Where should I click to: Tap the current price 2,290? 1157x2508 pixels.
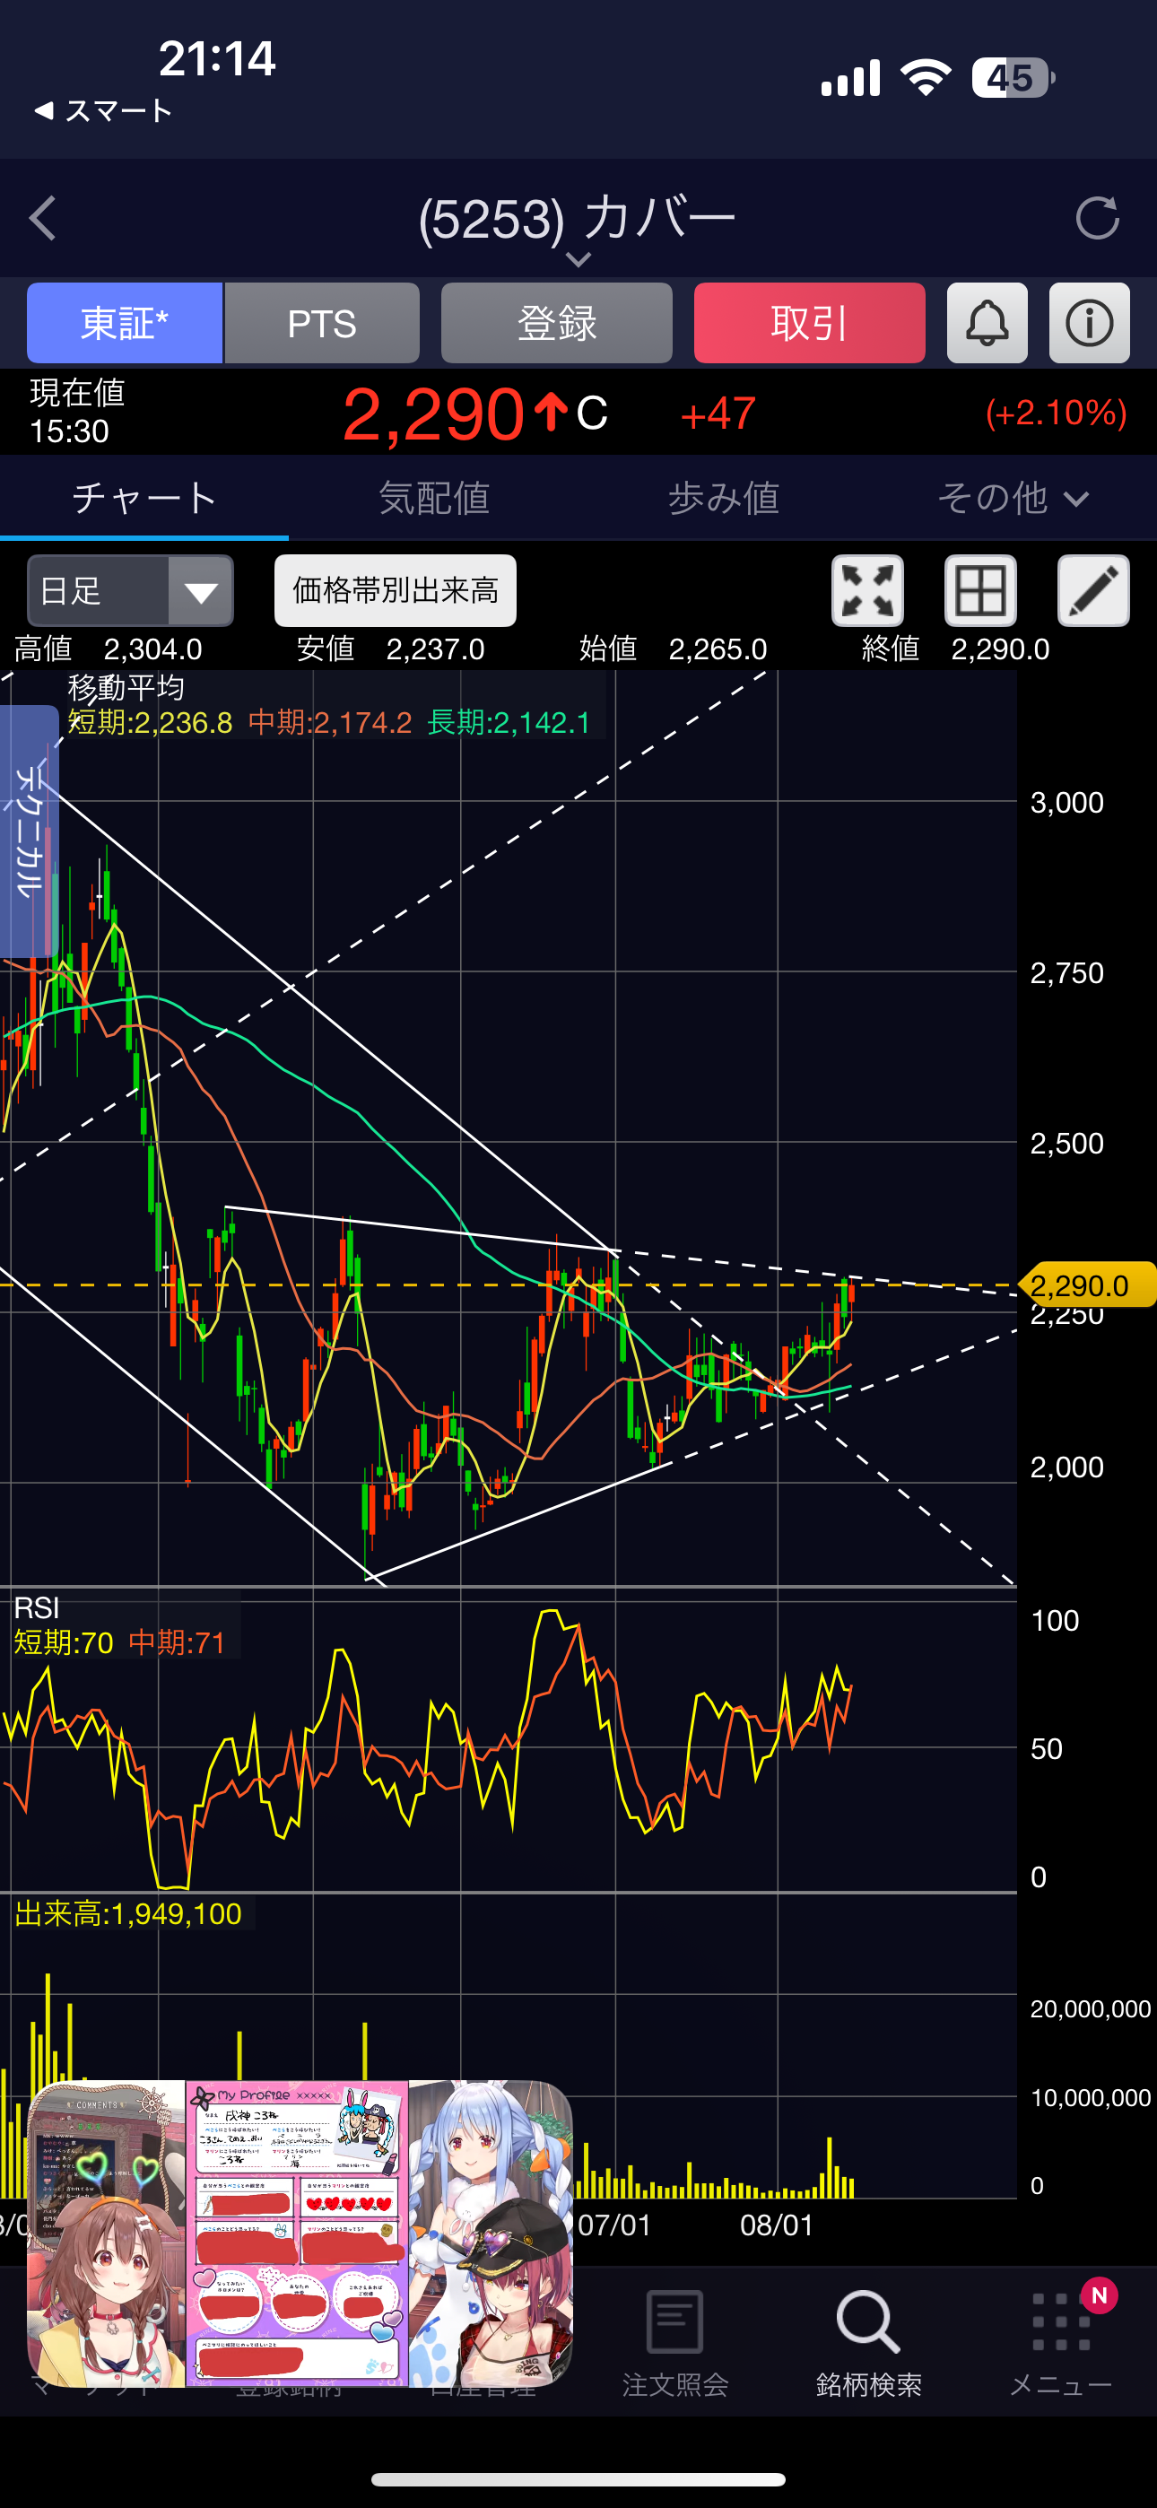tap(433, 414)
